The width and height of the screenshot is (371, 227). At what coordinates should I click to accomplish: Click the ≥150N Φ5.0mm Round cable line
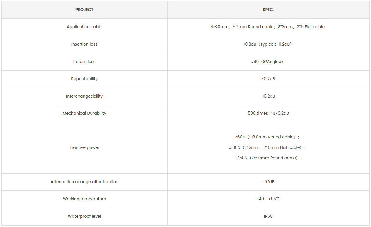pos(268,158)
